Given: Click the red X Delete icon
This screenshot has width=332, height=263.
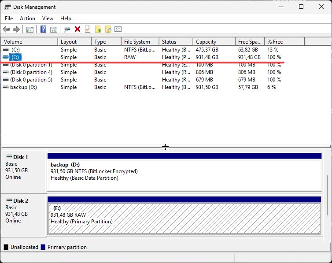Looking at the screenshot, I should (x=77, y=29).
